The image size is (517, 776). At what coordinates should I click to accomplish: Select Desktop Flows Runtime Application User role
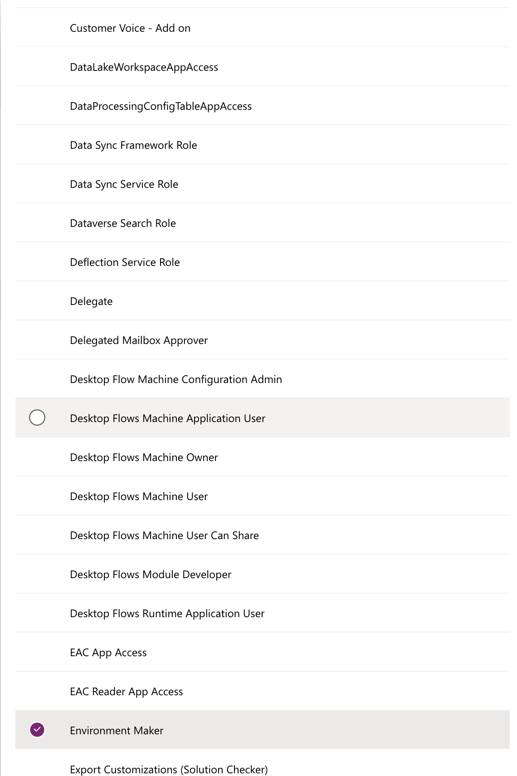(167, 614)
